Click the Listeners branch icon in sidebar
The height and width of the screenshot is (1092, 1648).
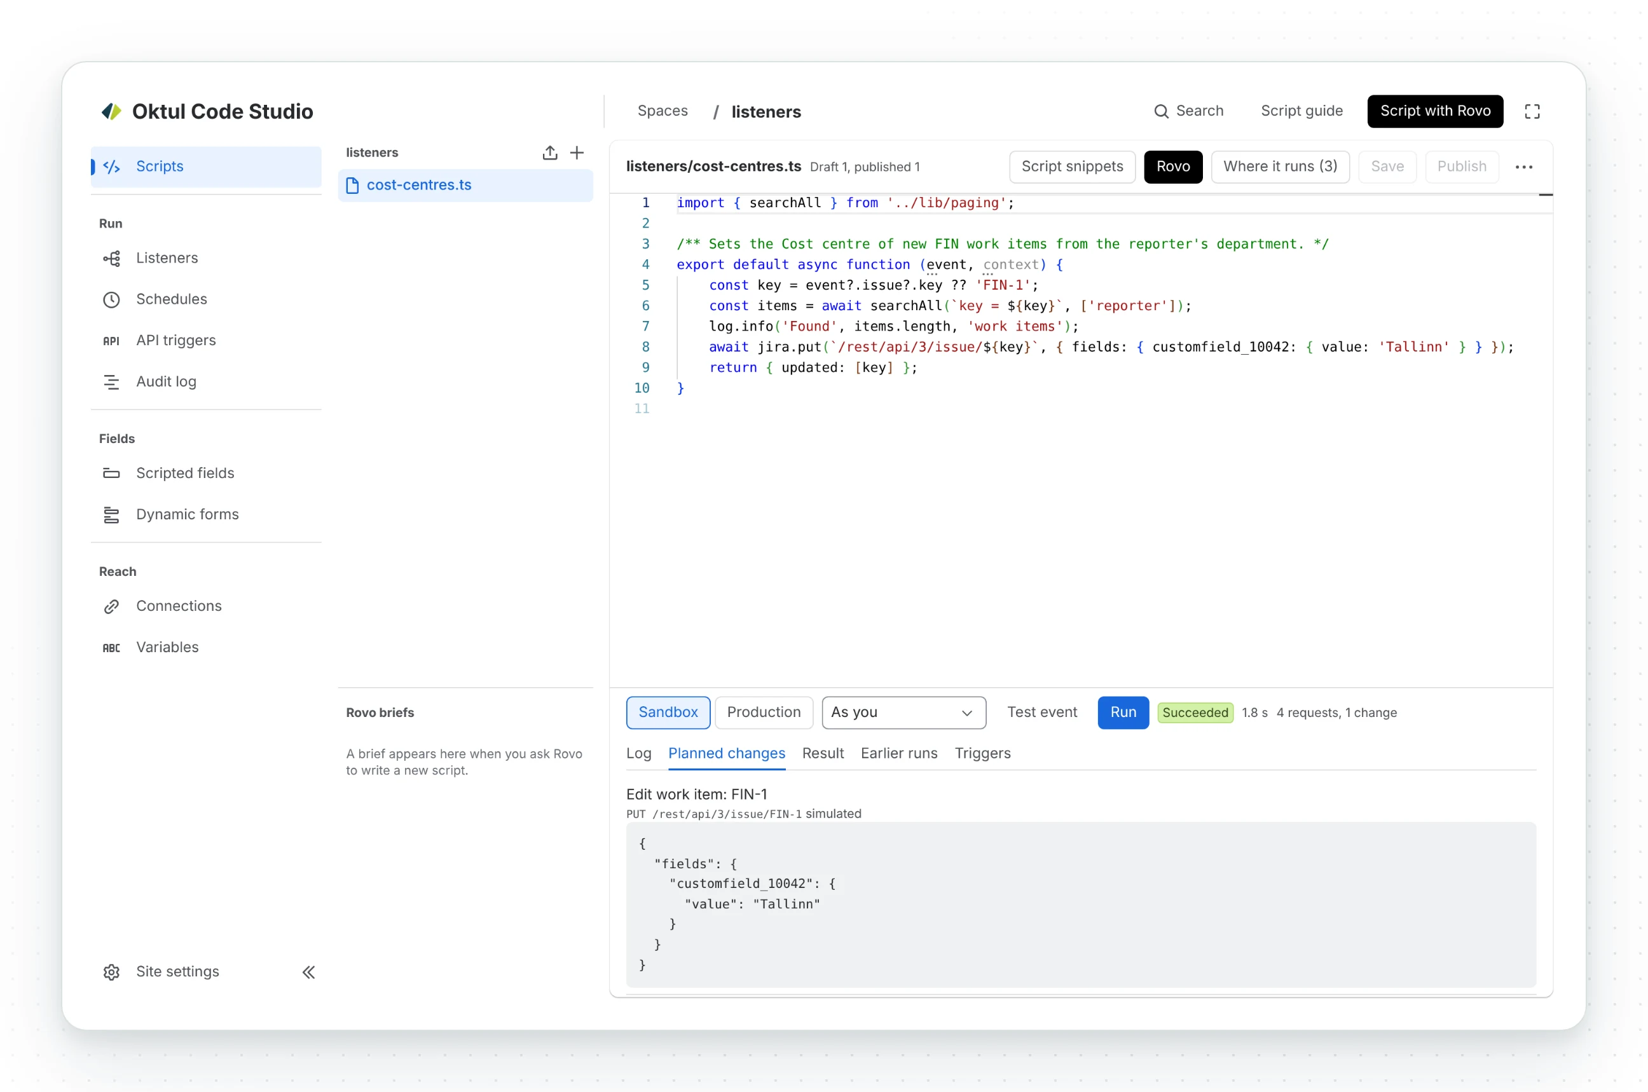[x=111, y=258]
